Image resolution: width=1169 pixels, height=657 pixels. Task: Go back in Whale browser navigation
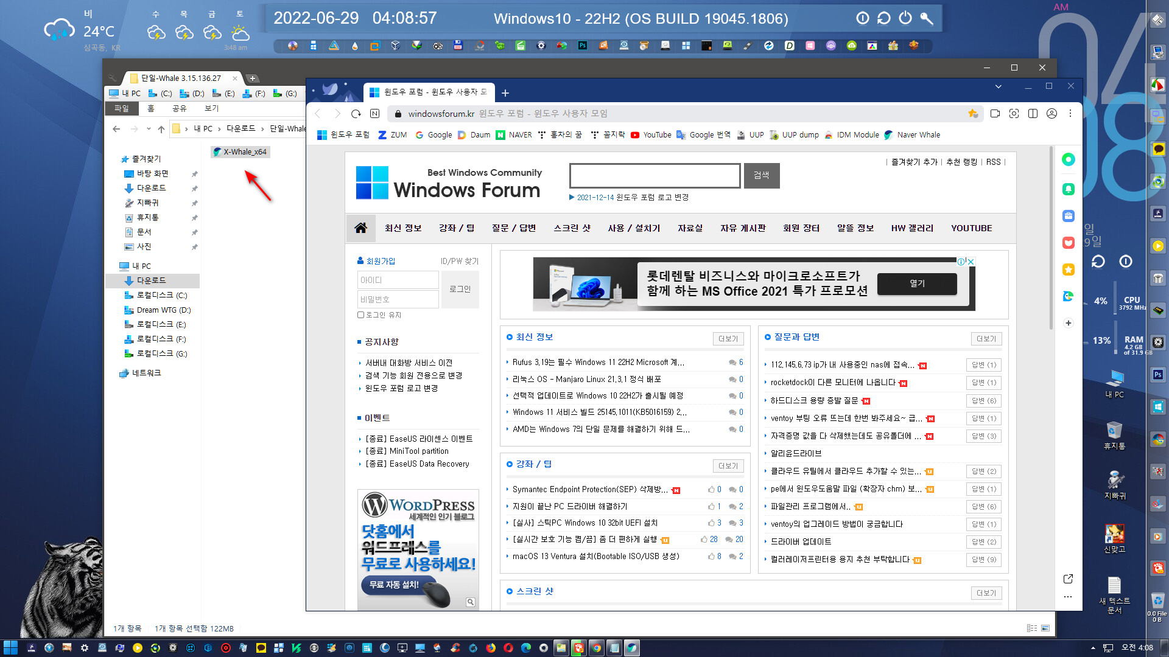coord(317,114)
